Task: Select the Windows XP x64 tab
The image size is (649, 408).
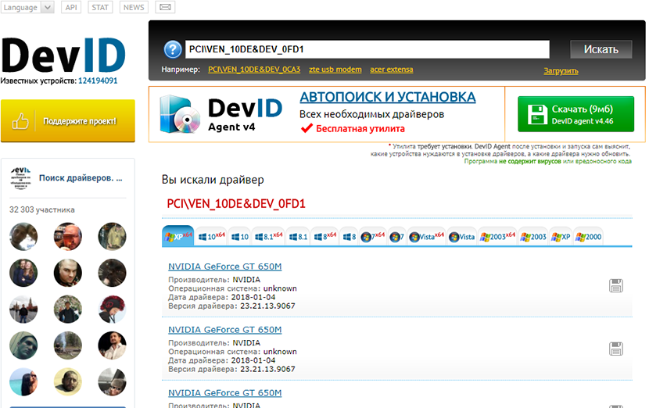Action: tap(178, 237)
